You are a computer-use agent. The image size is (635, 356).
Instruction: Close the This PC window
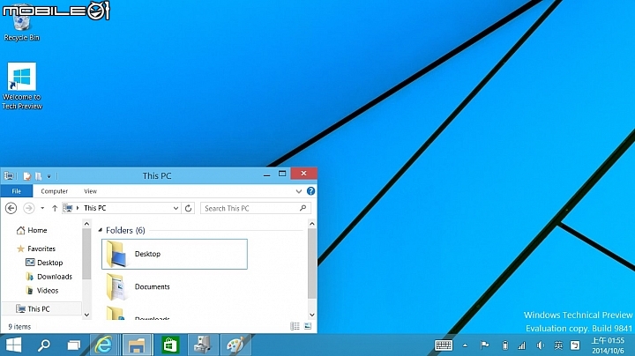303,174
